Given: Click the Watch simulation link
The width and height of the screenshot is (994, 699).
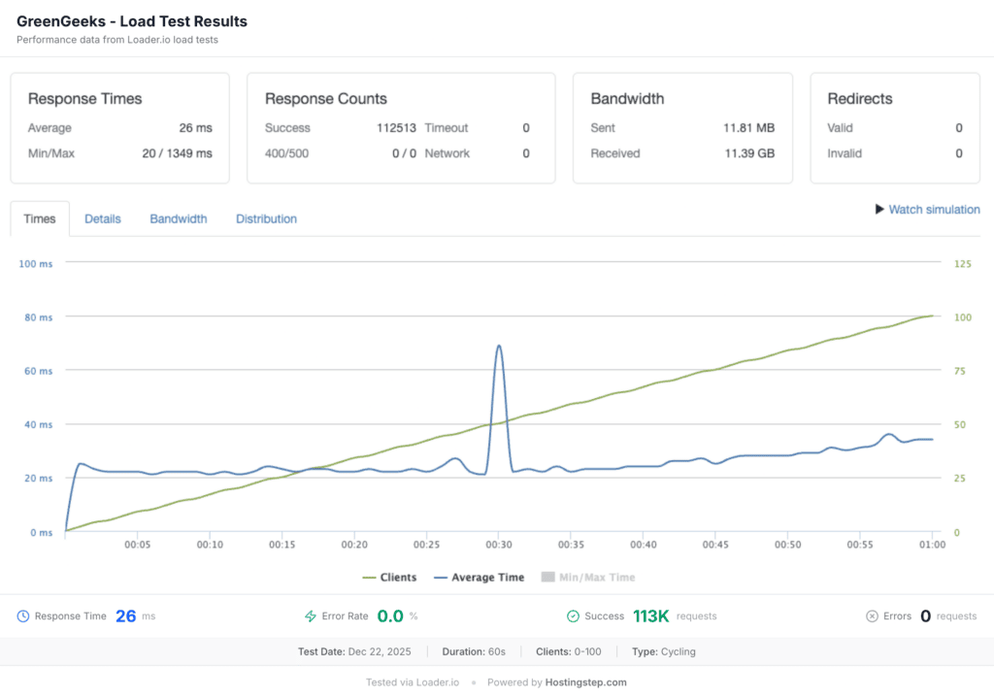Looking at the screenshot, I should tap(934, 210).
